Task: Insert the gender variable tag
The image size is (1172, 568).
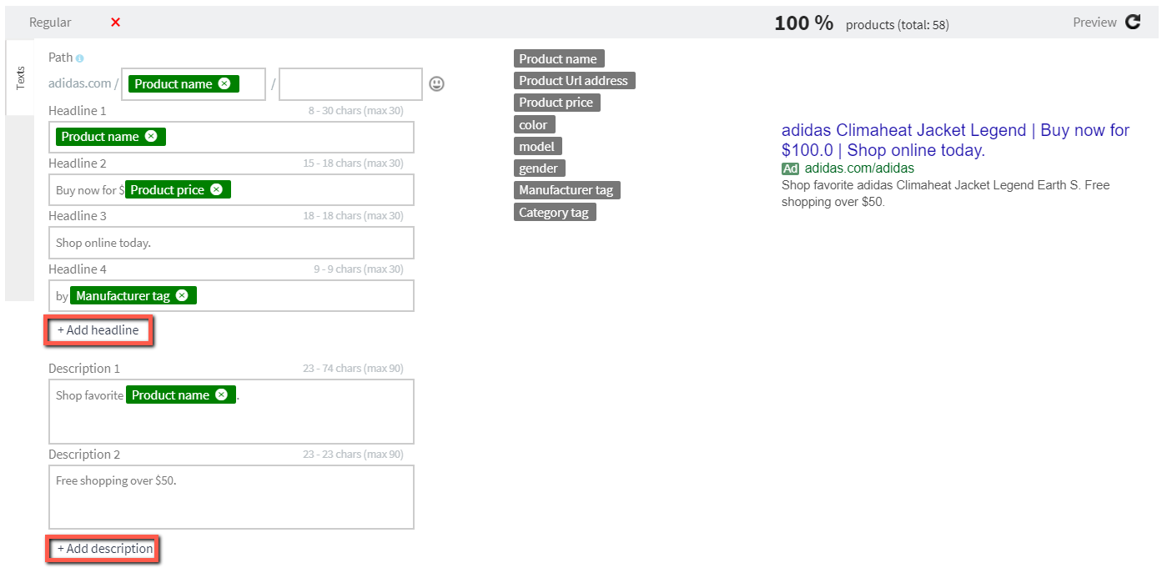Action: 538,168
